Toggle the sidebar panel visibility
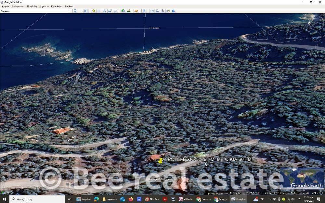Screen dimensions: 325x203 pos(86,11)
